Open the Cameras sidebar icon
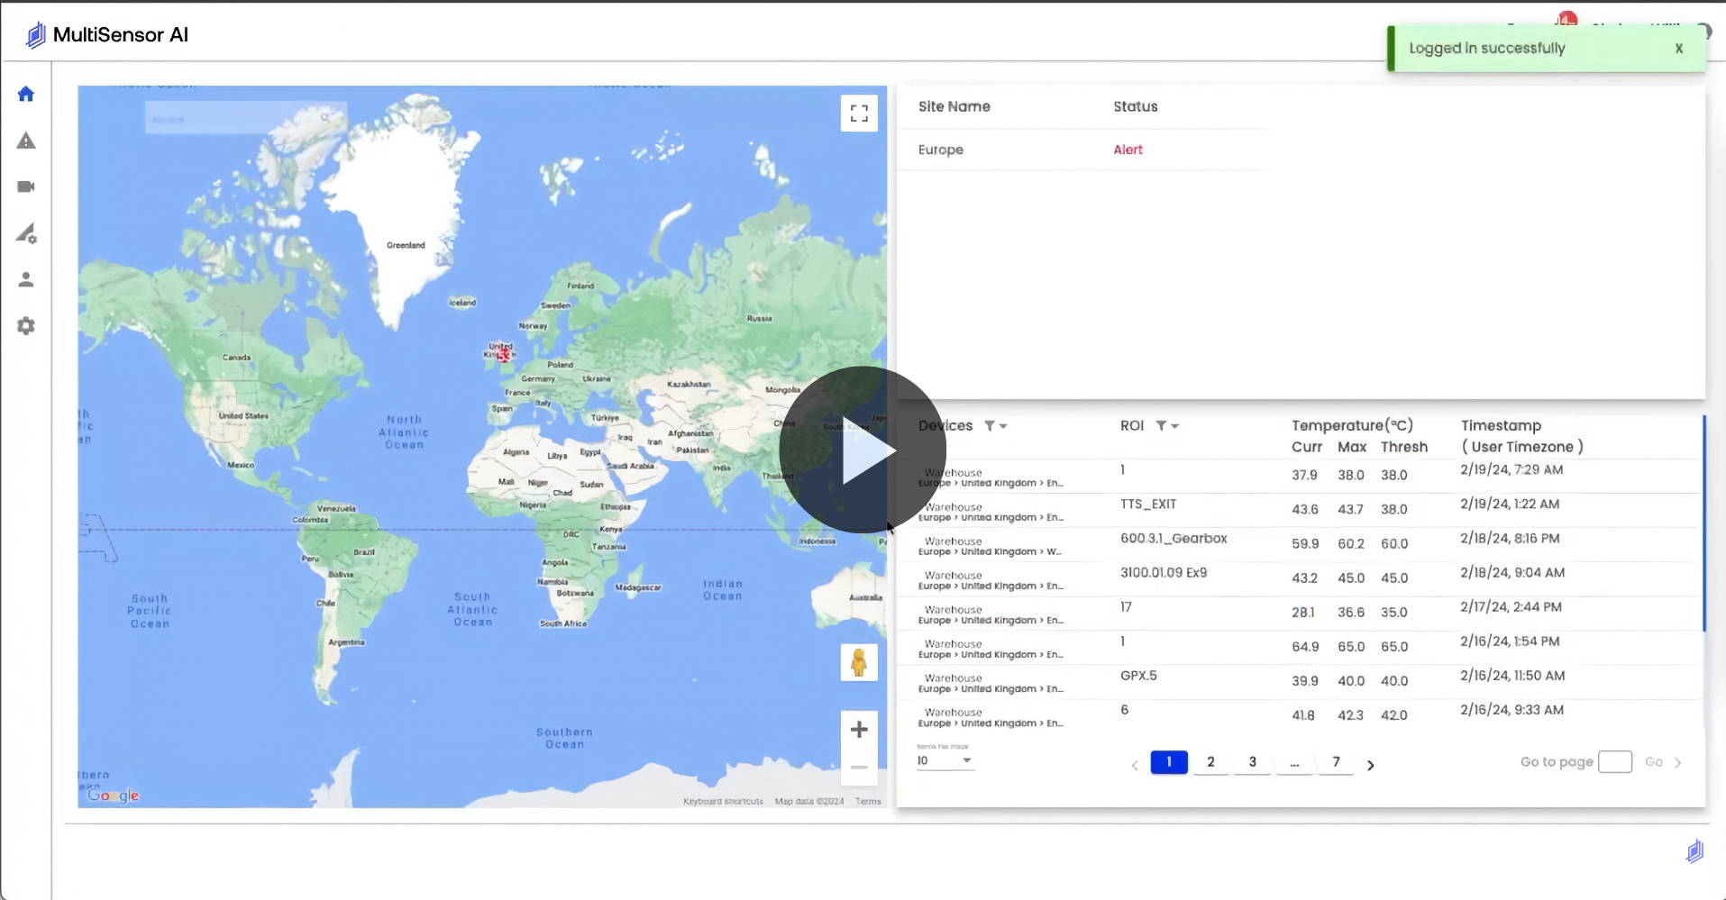The width and height of the screenshot is (1726, 900). point(26,186)
